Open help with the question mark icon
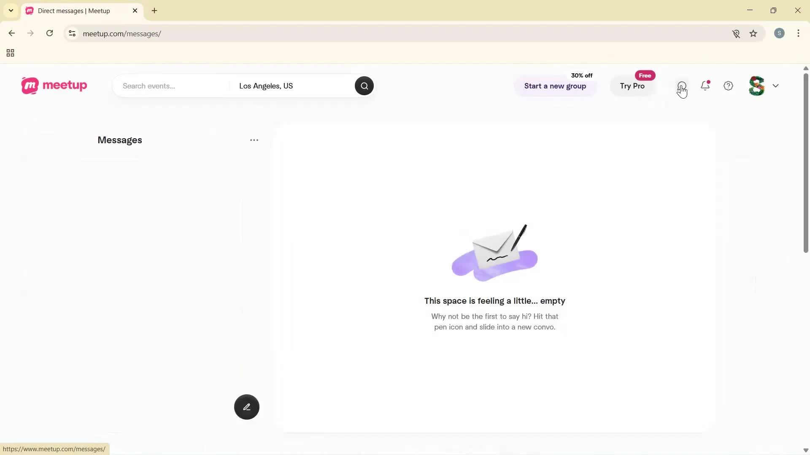Screen dimensions: 810x455 click(728, 86)
